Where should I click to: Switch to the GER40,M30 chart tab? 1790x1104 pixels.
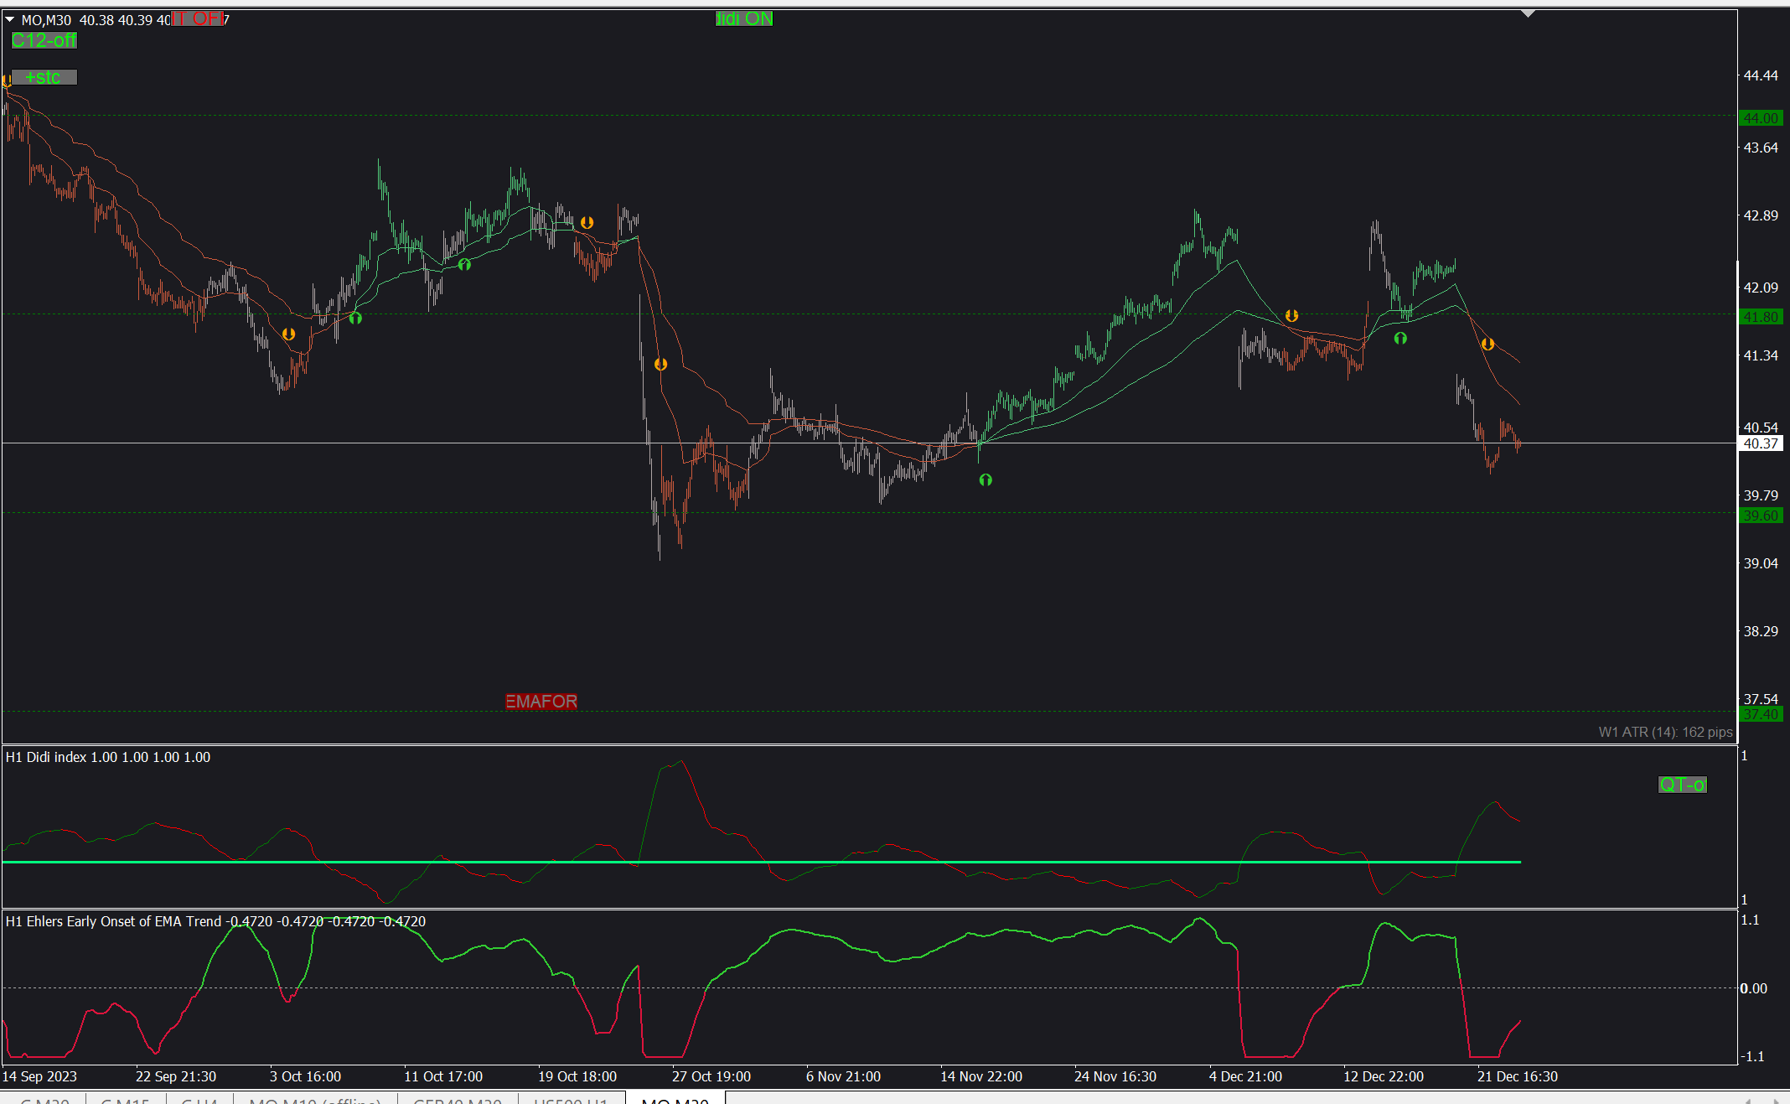(x=458, y=1100)
